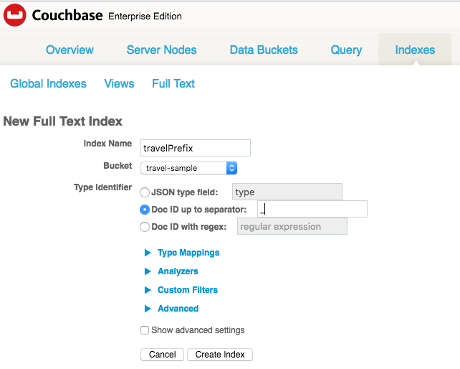Image resolution: width=460 pixels, height=369 pixels.
Task: Click the regular expression input field
Action: tap(292, 226)
